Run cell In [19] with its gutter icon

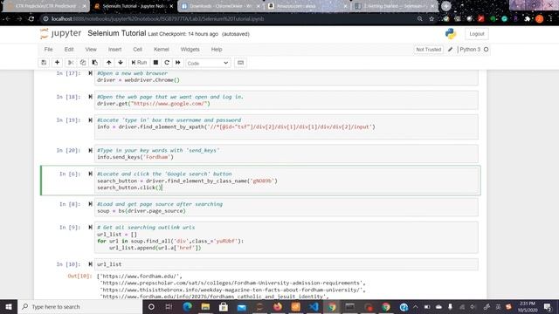90,120
